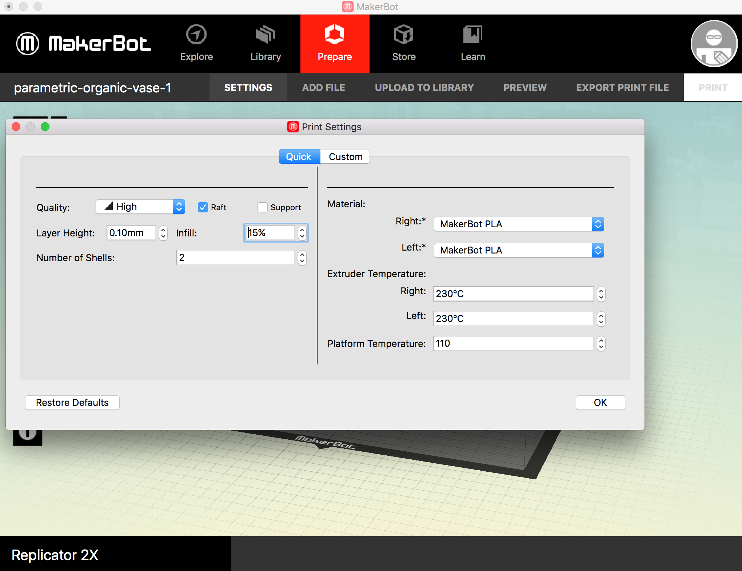
Task: Select the ADD FILE menu item
Action: pyautogui.click(x=323, y=87)
